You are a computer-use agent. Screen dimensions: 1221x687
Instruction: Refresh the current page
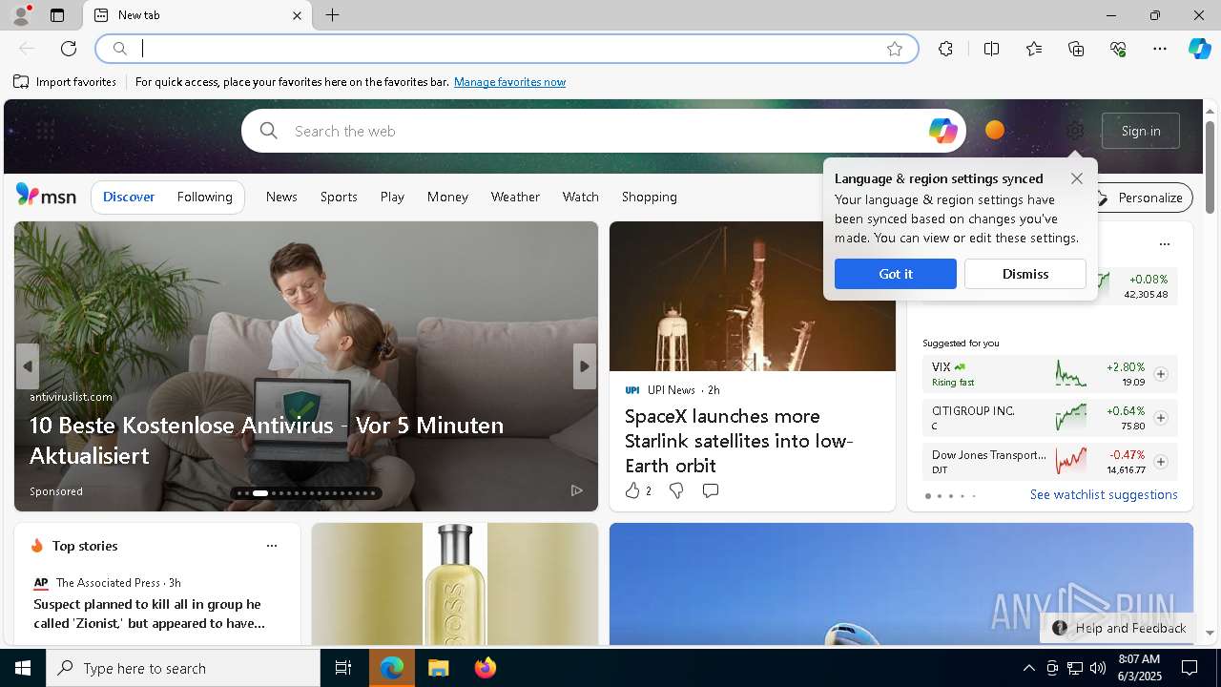(69, 49)
